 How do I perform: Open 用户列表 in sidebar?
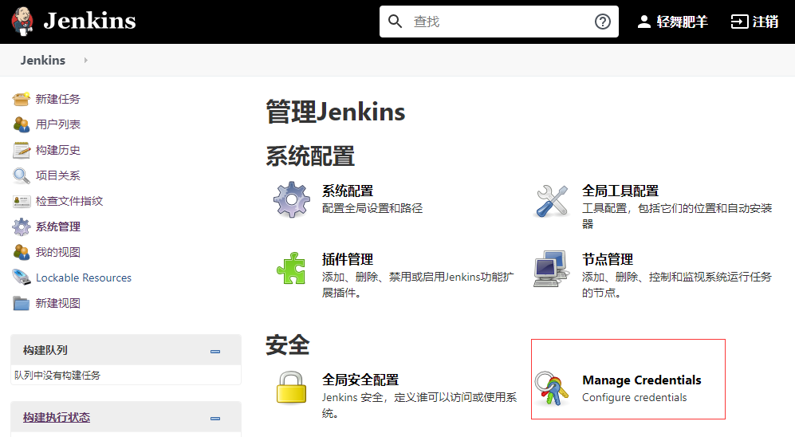(57, 124)
